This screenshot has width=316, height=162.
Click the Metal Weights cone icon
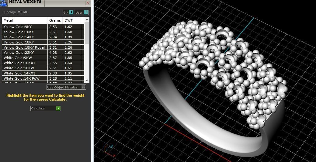tap(4, 3)
